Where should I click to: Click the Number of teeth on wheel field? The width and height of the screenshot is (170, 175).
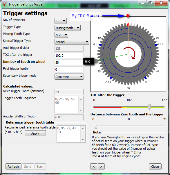point(69,63)
